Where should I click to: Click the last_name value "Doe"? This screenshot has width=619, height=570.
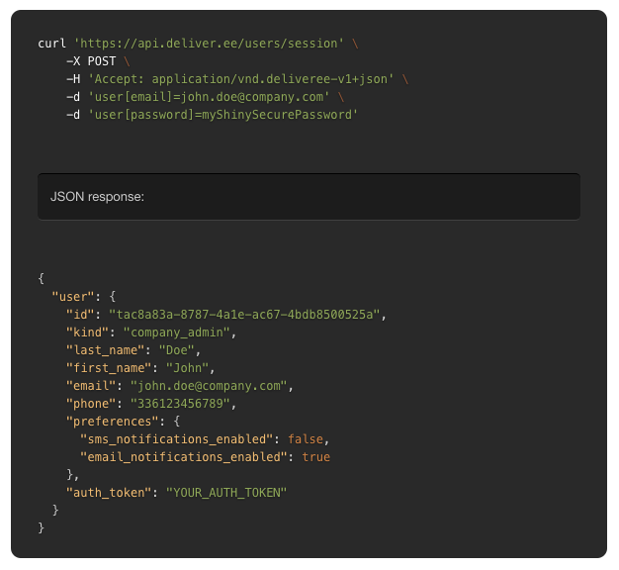click(x=177, y=350)
